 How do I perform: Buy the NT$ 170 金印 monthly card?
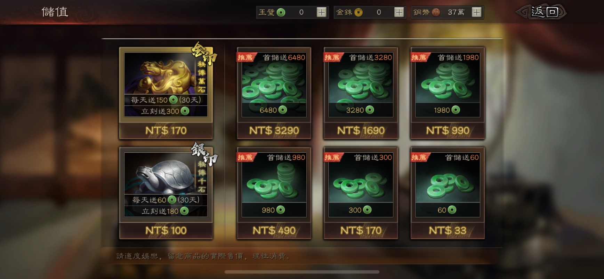pos(166,130)
